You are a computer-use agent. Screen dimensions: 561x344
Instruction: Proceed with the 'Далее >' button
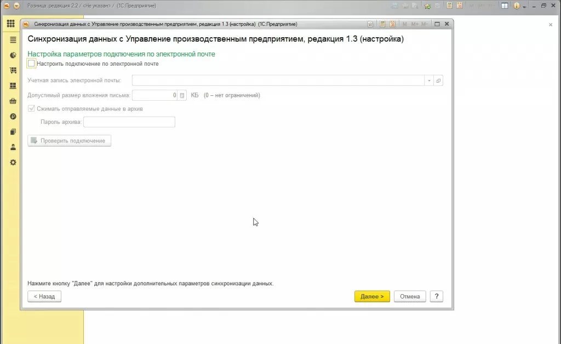[372, 296]
